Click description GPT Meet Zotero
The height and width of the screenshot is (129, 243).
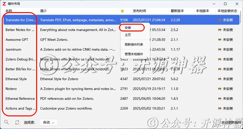(54, 40)
